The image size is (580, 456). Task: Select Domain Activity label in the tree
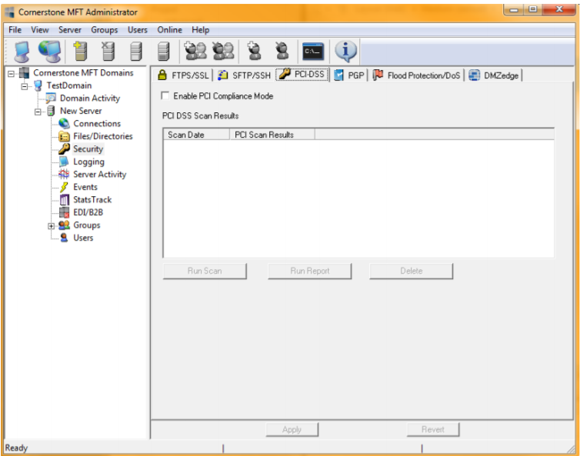[x=90, y=98]
